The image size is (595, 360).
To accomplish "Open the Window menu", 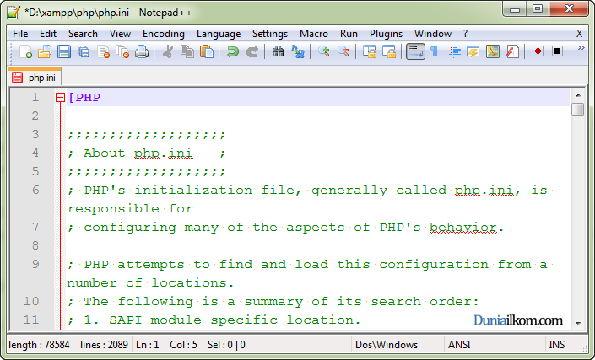I will pos(433,34).
